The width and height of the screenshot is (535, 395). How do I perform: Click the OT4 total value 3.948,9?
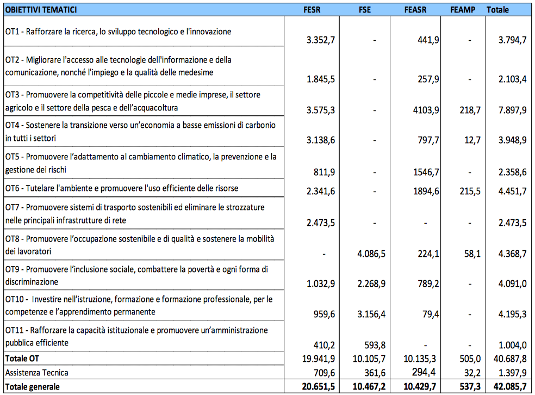(x=513, y=140)
